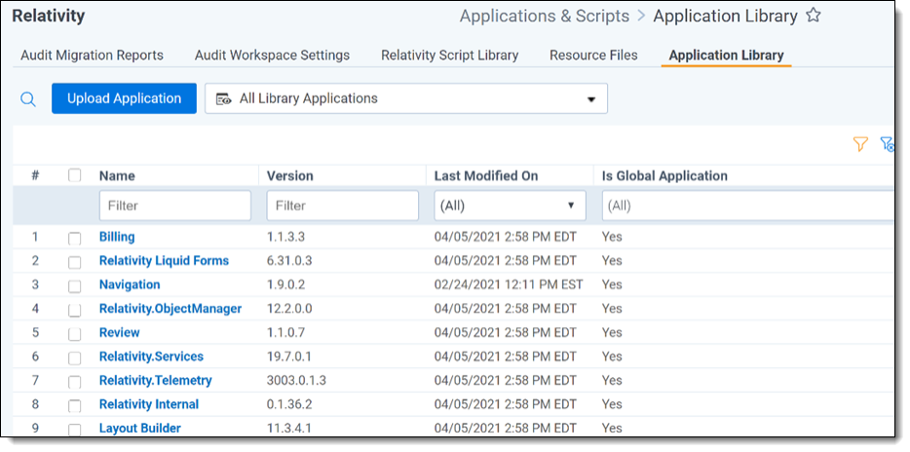The height and width of the screenshot is (452, 910).
Task: Click the Upload Application button
Action: pos(124,98)
